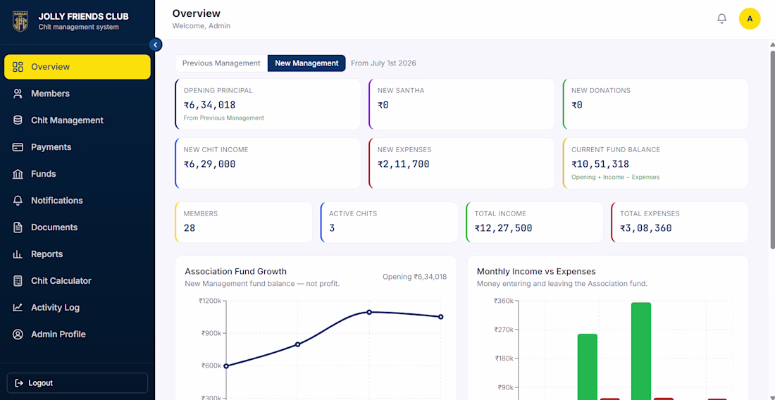
Task: Open the Reports page
Action: (77, 254)
